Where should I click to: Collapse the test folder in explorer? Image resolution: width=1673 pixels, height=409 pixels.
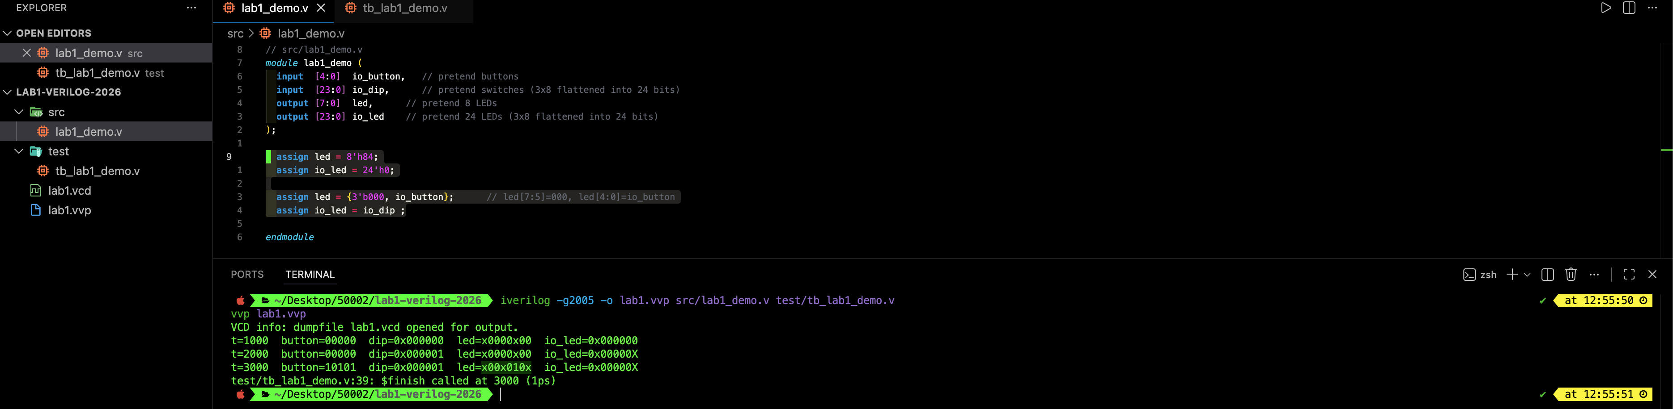(19, 151)
